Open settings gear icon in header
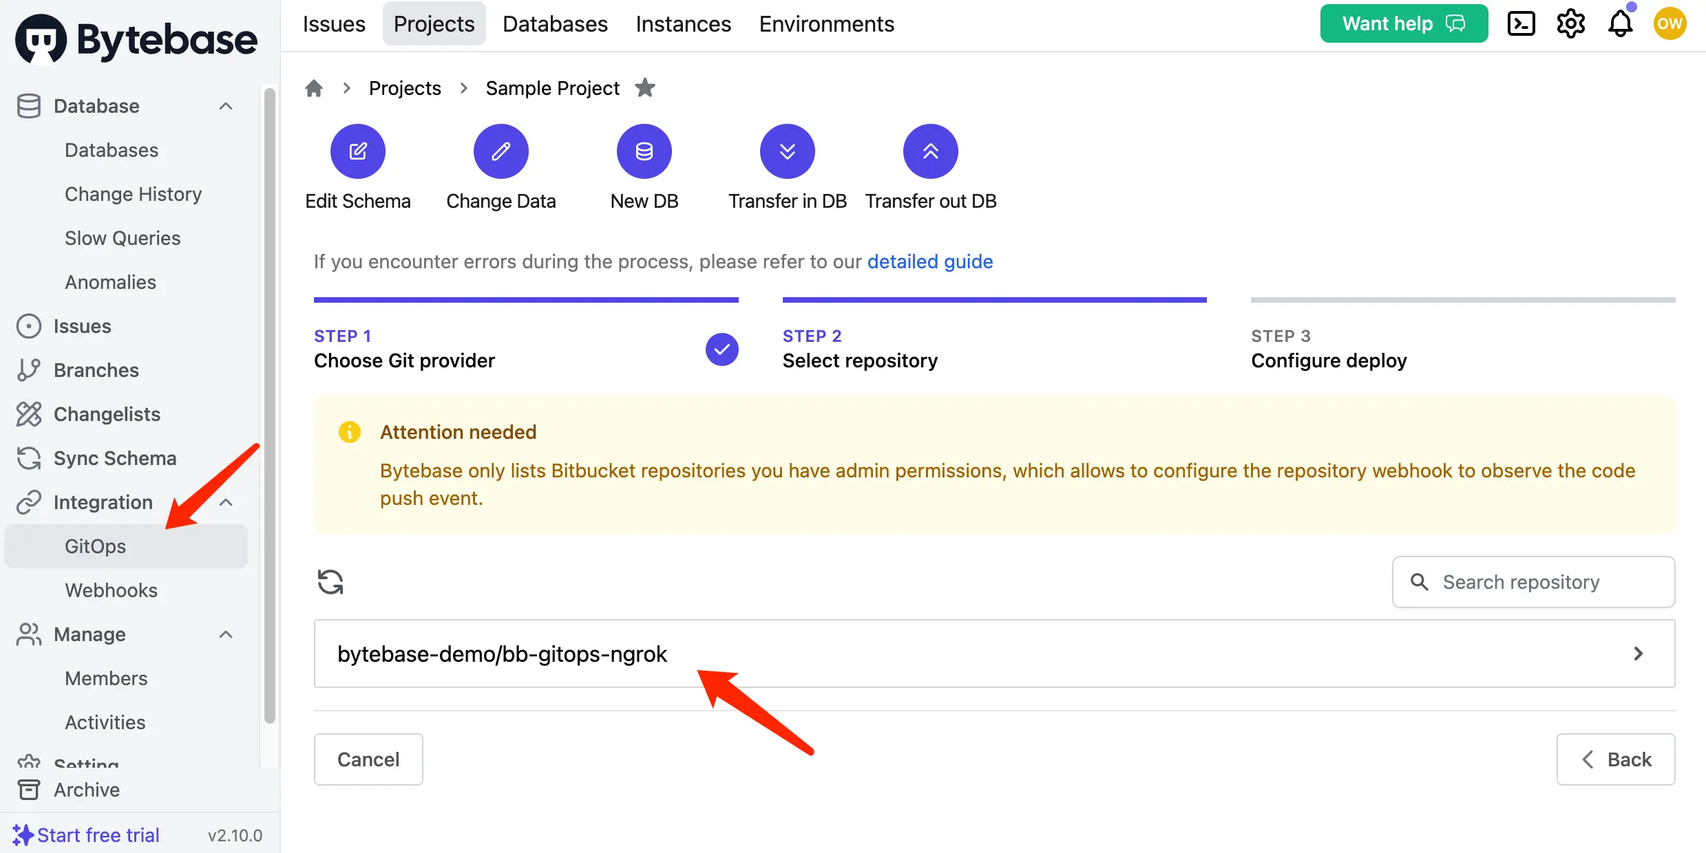The width and height of the screenshot is (1706, 853). 1571,24
